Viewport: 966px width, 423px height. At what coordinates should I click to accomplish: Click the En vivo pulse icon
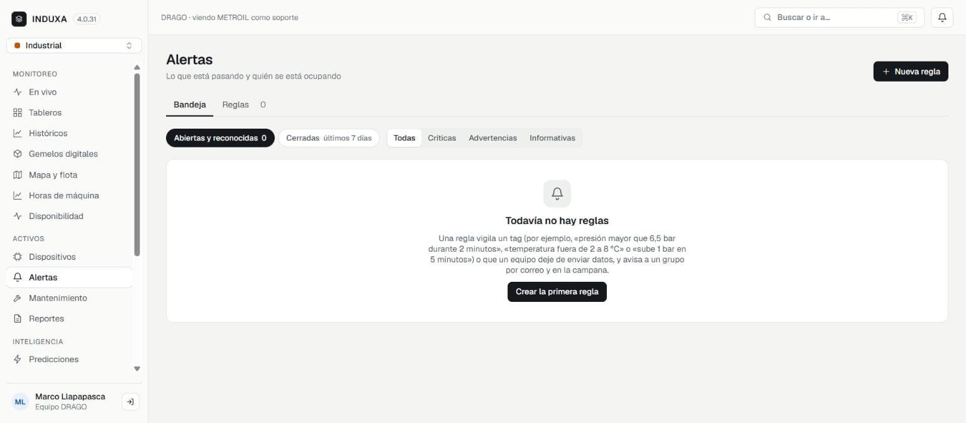[x=18, y=92]
